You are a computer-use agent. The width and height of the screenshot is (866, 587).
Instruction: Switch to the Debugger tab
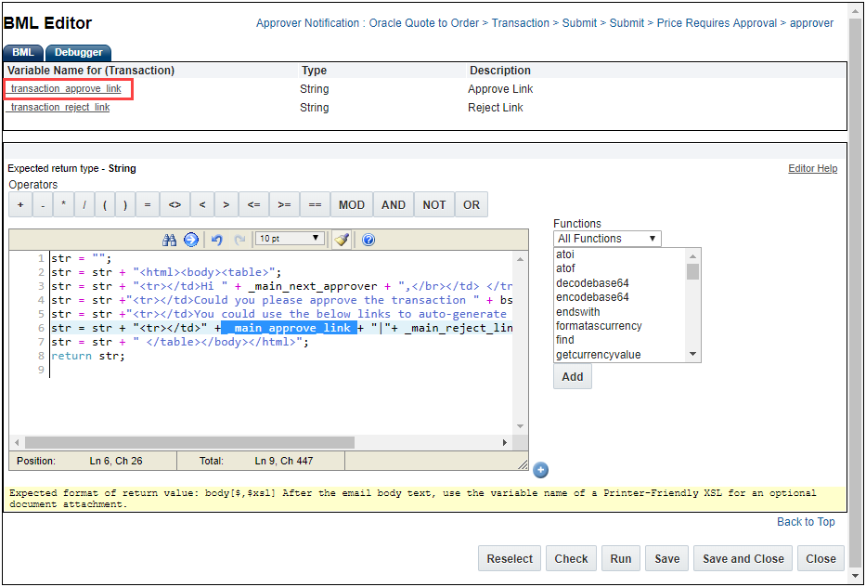[78, 53]
